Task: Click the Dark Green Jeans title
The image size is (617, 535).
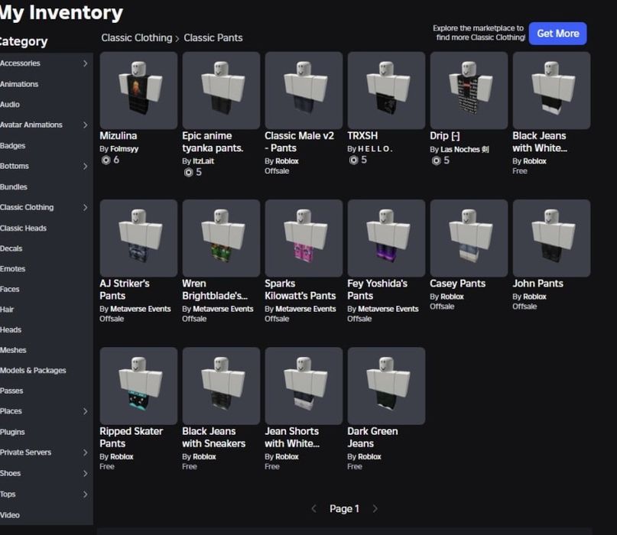Action: 372,437
